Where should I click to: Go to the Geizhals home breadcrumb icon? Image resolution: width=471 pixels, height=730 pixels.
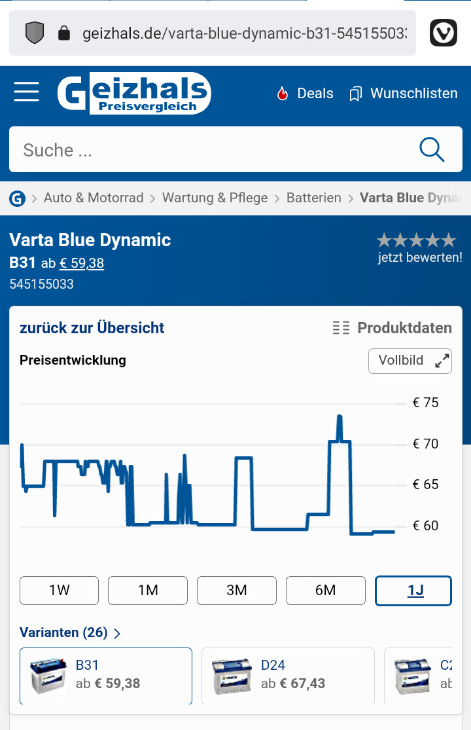(x=17, y=198)
